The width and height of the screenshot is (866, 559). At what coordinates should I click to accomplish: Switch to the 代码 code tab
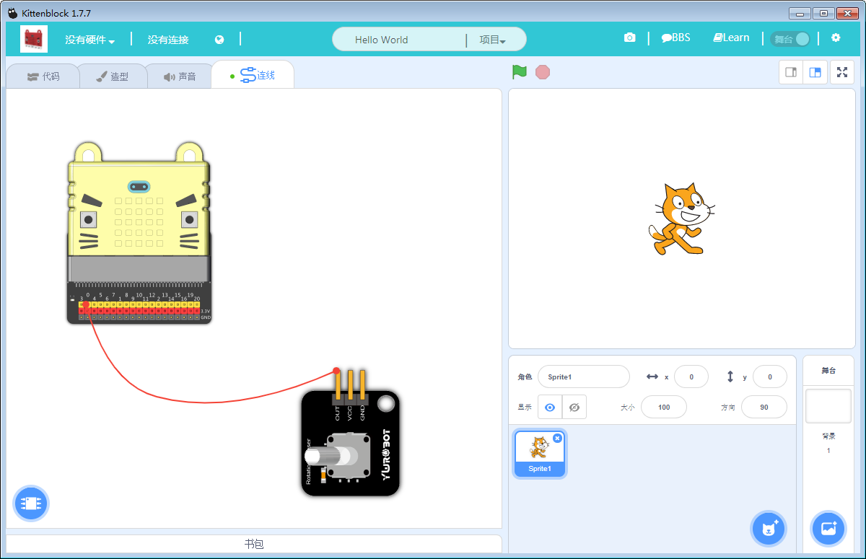click(x=43, y=76)
